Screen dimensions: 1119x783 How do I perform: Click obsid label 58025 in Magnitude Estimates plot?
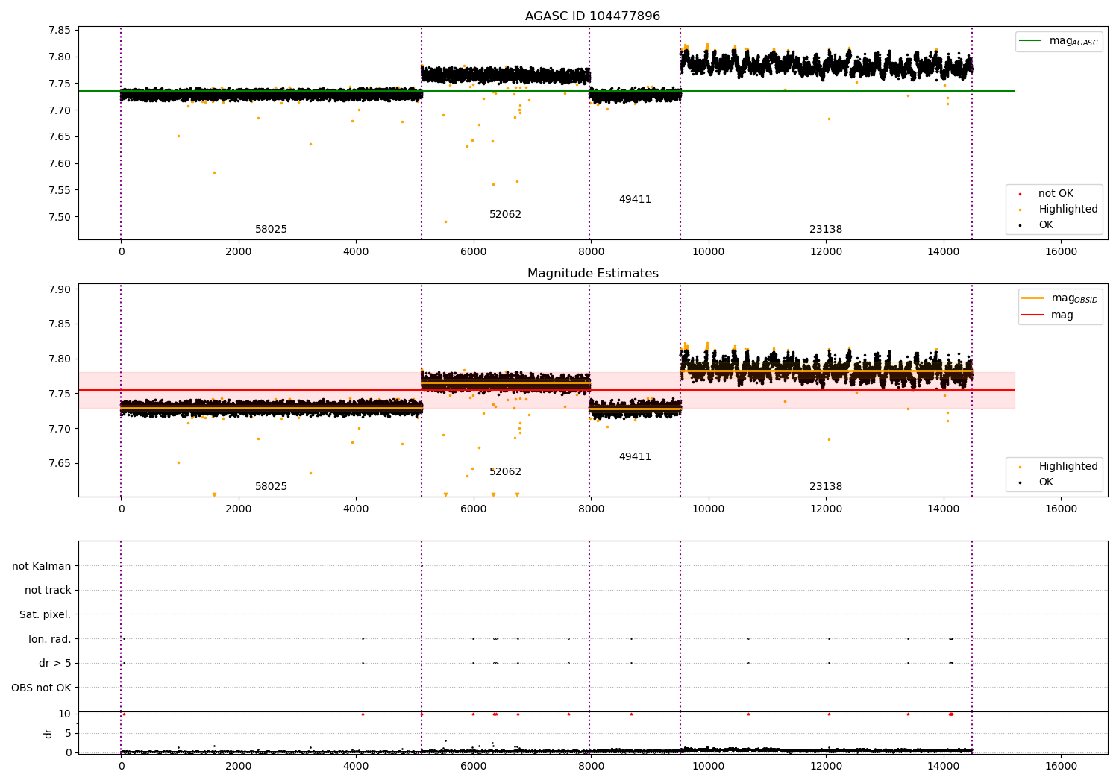click(271, 487)
